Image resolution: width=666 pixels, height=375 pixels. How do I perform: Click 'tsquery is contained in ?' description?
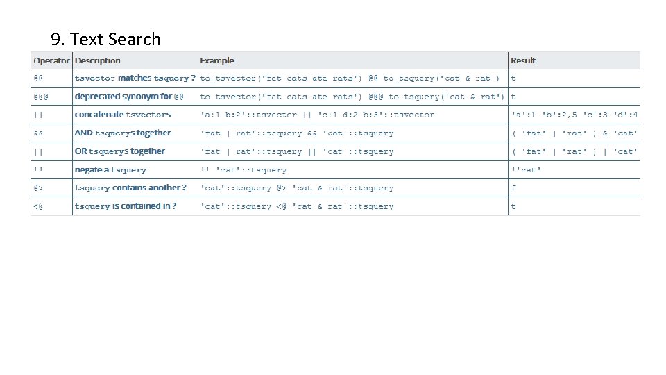(x=126, y=206)
